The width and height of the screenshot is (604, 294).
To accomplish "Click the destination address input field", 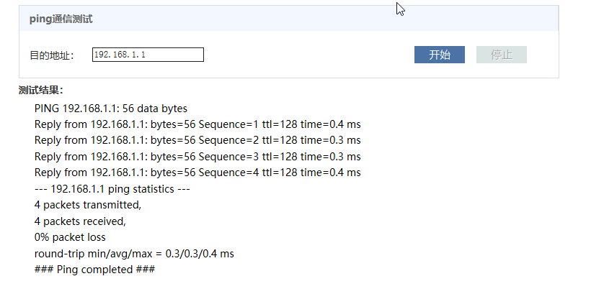I will tap(148, 55).
